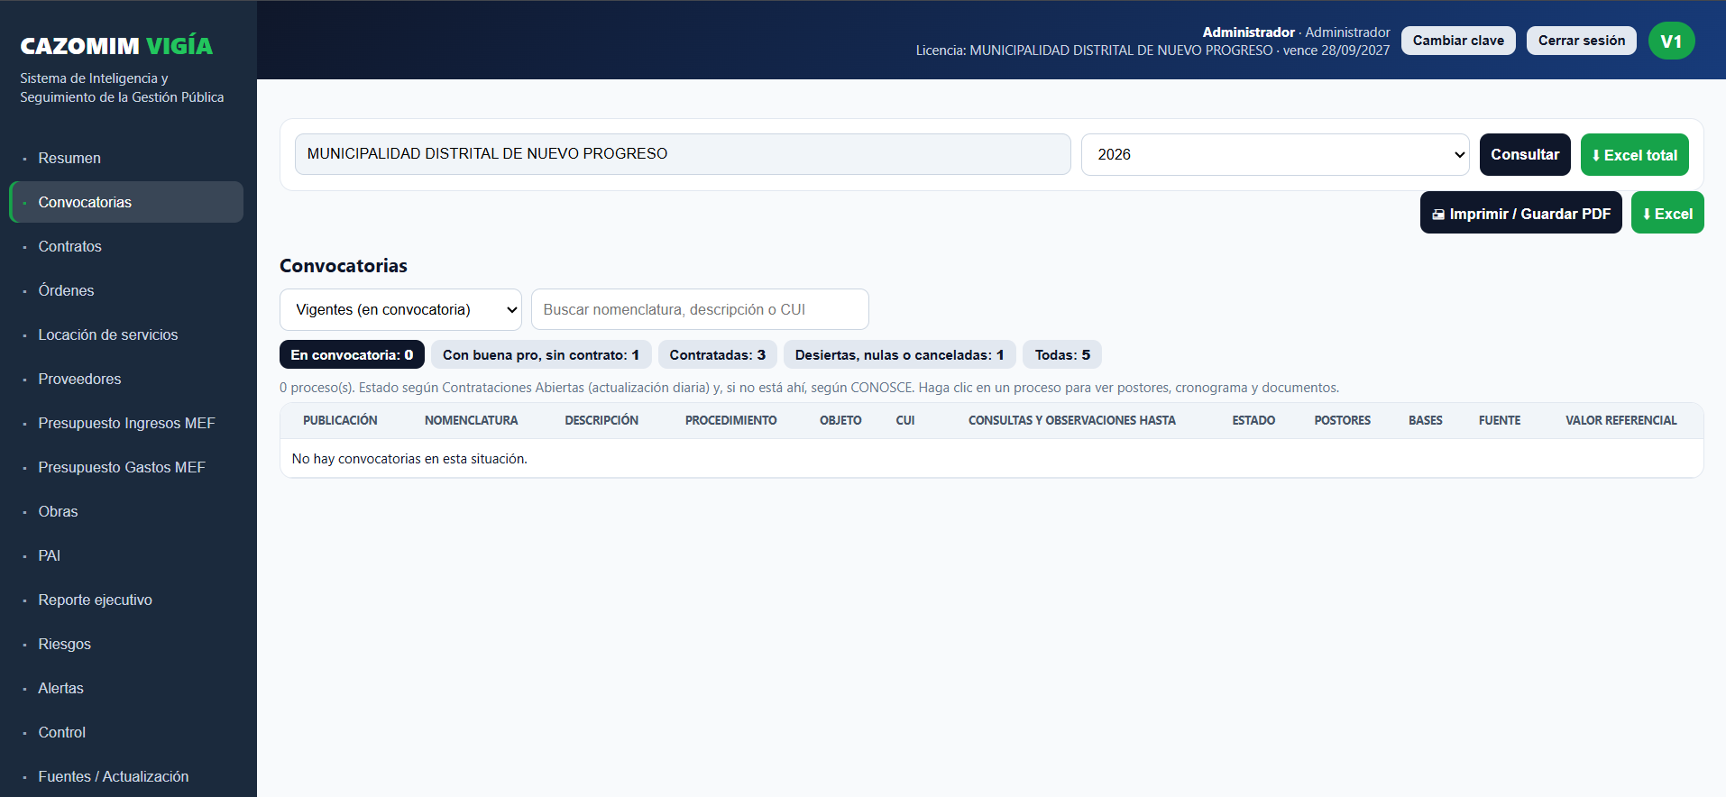Click the PUBLICACIÓN column header
Image resolution: width=1726 pixels, height=797 pixels.
click(340, 420)
